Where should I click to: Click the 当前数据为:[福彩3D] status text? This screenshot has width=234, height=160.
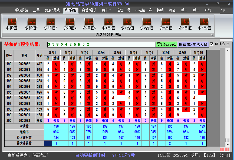point(28,155)
